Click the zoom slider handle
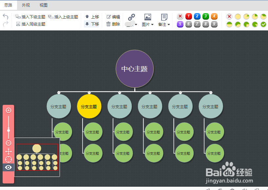 pyautogui.click(x=9, y=130)
